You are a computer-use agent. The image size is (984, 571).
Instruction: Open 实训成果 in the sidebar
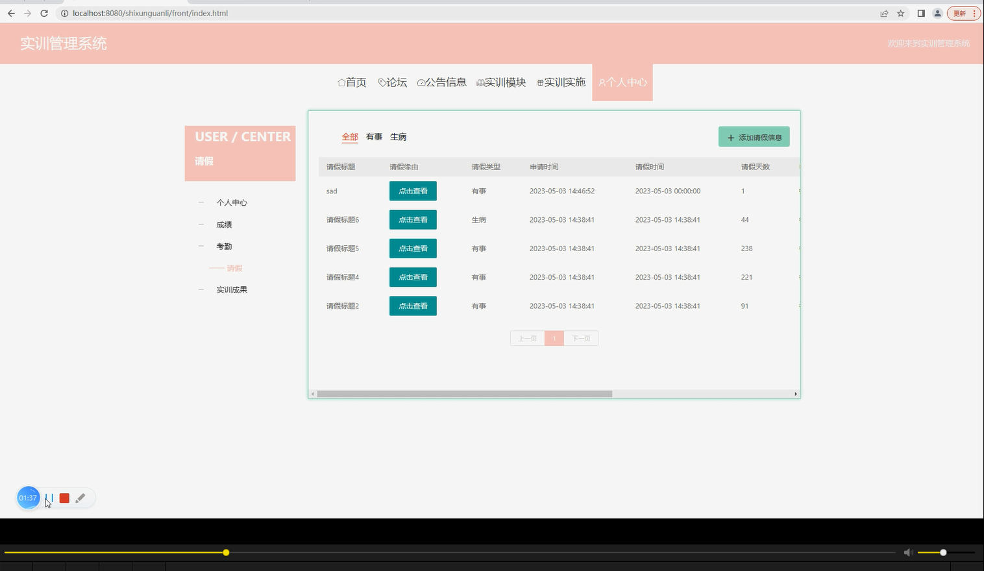pyautogui.click(x=232, y=290)
